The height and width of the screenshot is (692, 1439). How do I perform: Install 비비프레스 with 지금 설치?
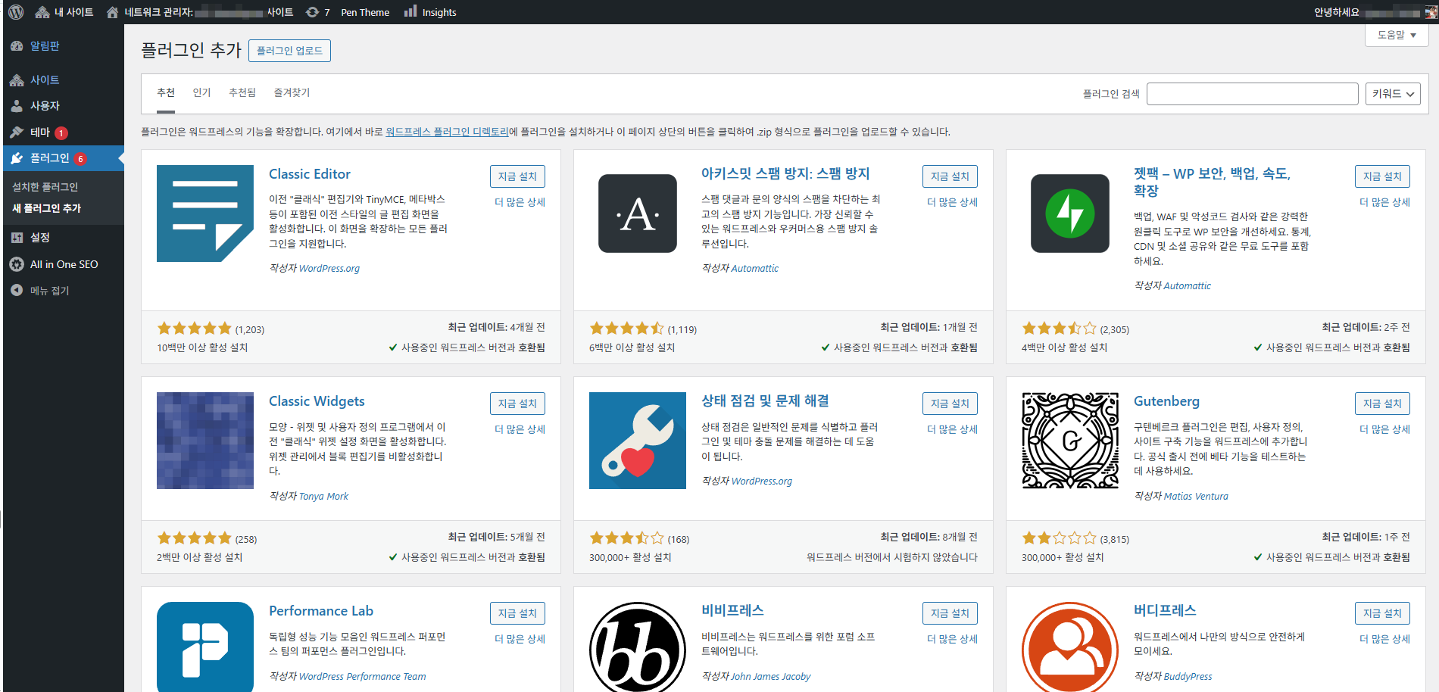pyautogui.click(x=950, y=613)
